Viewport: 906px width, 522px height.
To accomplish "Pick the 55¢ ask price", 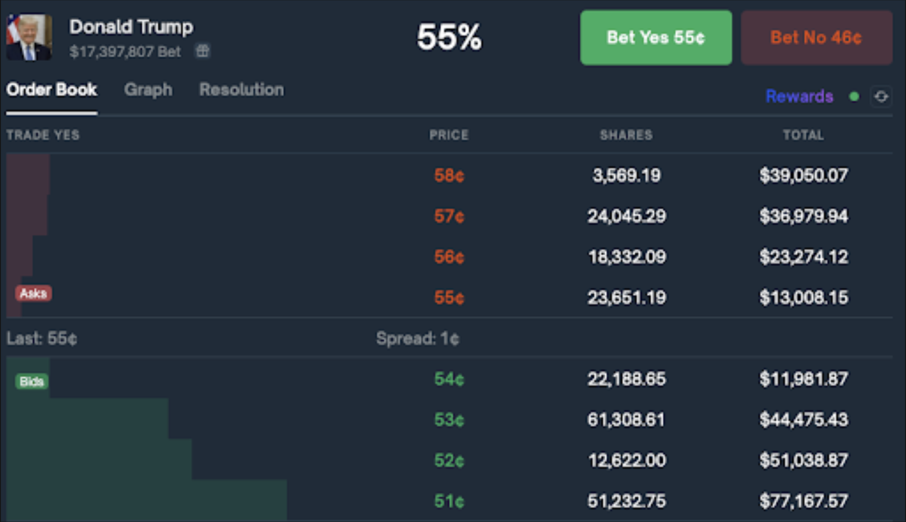I will [x=449, y=297].
